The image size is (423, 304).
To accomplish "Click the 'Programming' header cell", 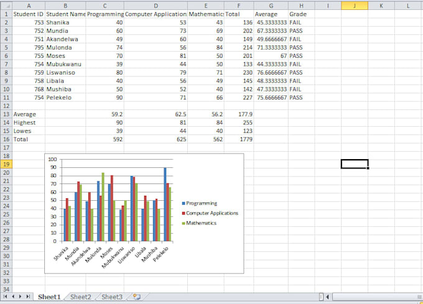I will tap(105, 14).
